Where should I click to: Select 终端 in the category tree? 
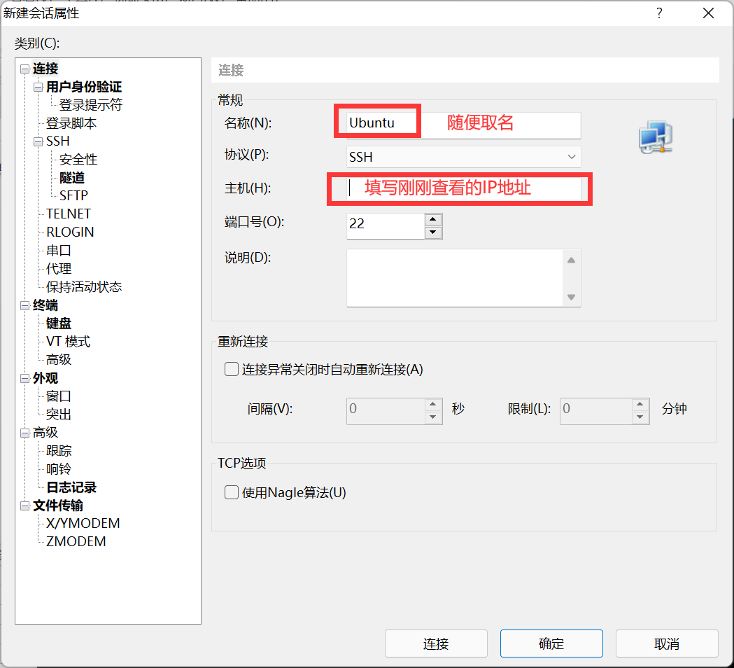[x=45, y=305]
